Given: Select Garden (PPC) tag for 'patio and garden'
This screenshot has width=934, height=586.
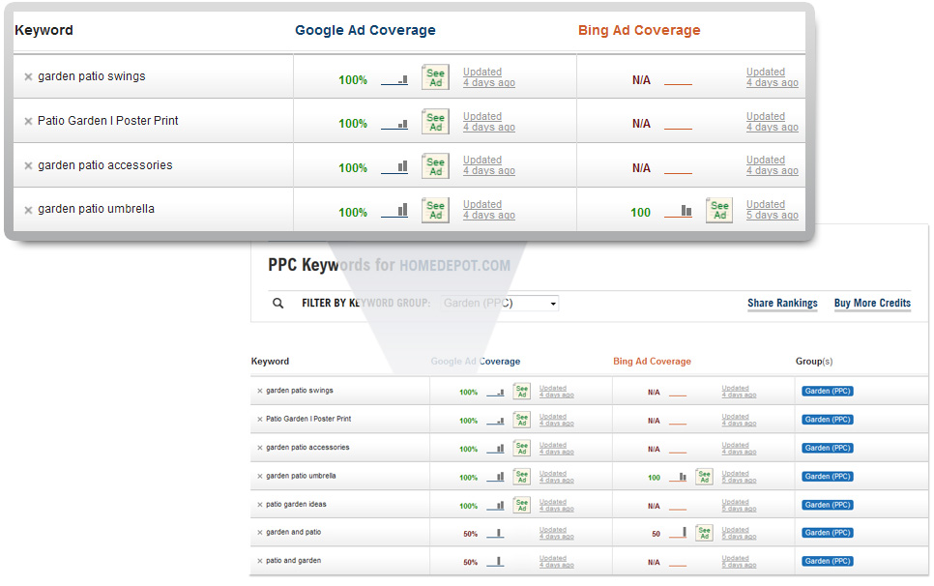Looking at the screenshot, I should point(827,561).
